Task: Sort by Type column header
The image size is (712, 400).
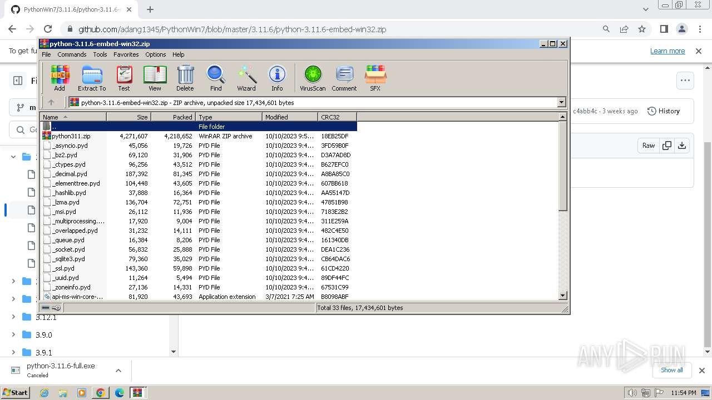Action: (229, 117)
